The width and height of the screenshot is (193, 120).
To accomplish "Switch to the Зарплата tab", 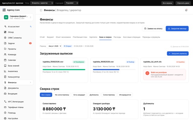I will click(93, 37).
